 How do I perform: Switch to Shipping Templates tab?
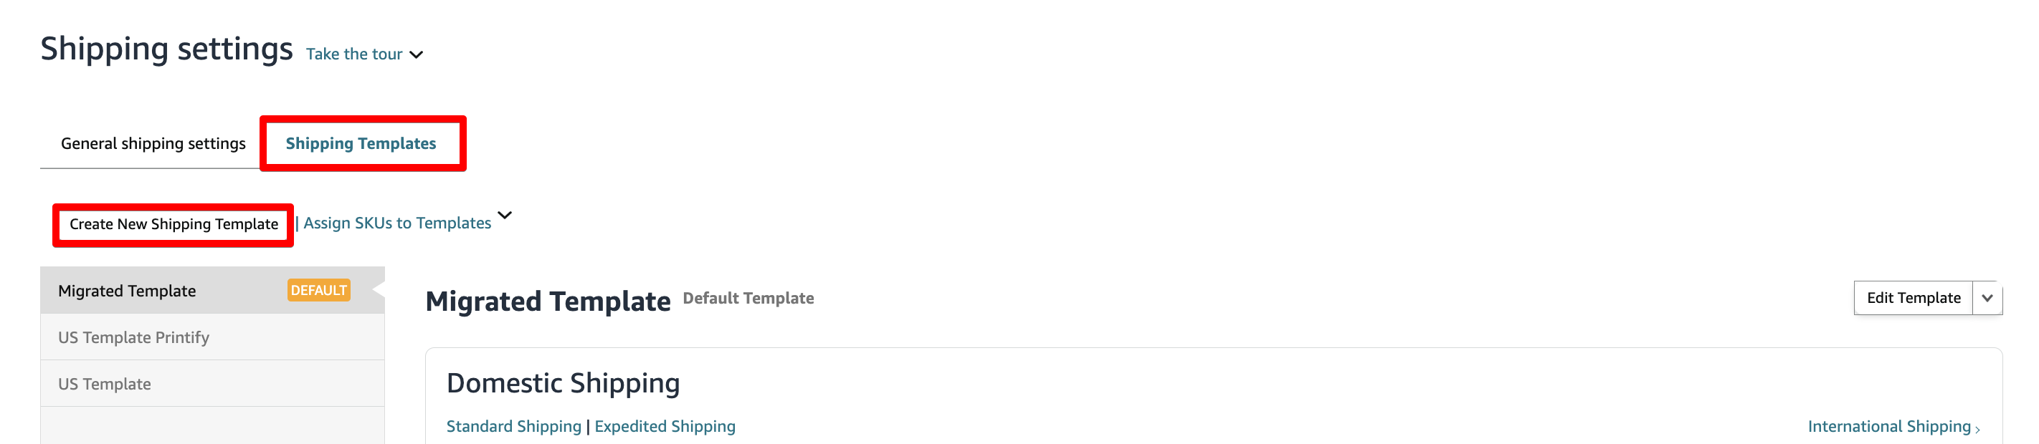(x=360, y=143)
